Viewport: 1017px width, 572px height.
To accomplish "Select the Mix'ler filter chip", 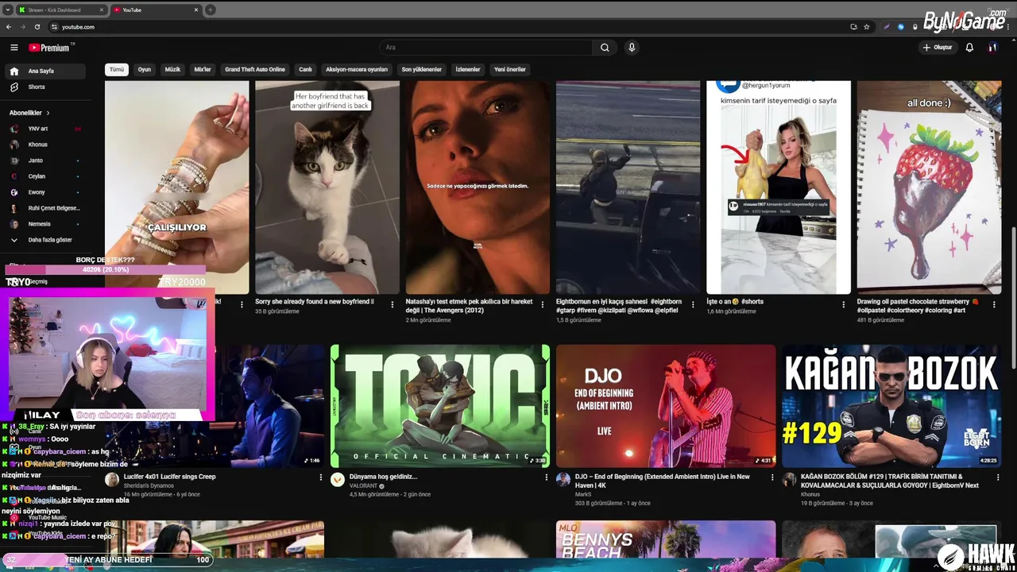I will pos(203,69).
